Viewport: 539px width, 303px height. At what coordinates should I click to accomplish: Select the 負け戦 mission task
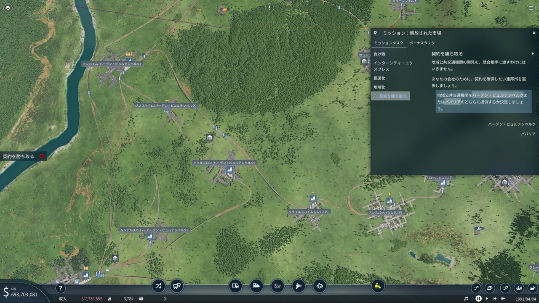coord(379,54)
